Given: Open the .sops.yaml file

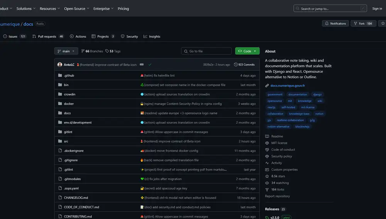Looking at the screenshot, I should point(71,188).
